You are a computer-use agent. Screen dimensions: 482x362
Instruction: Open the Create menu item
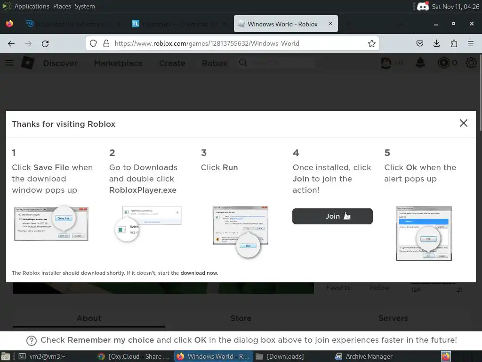click(x=172, y=63)
